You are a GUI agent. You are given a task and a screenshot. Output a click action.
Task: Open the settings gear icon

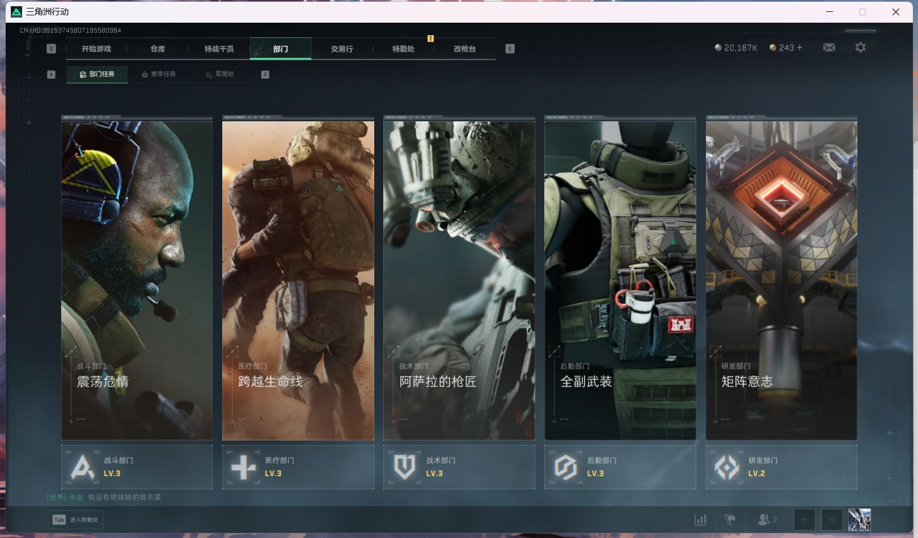pyautogui.click(x=860, y=48)
